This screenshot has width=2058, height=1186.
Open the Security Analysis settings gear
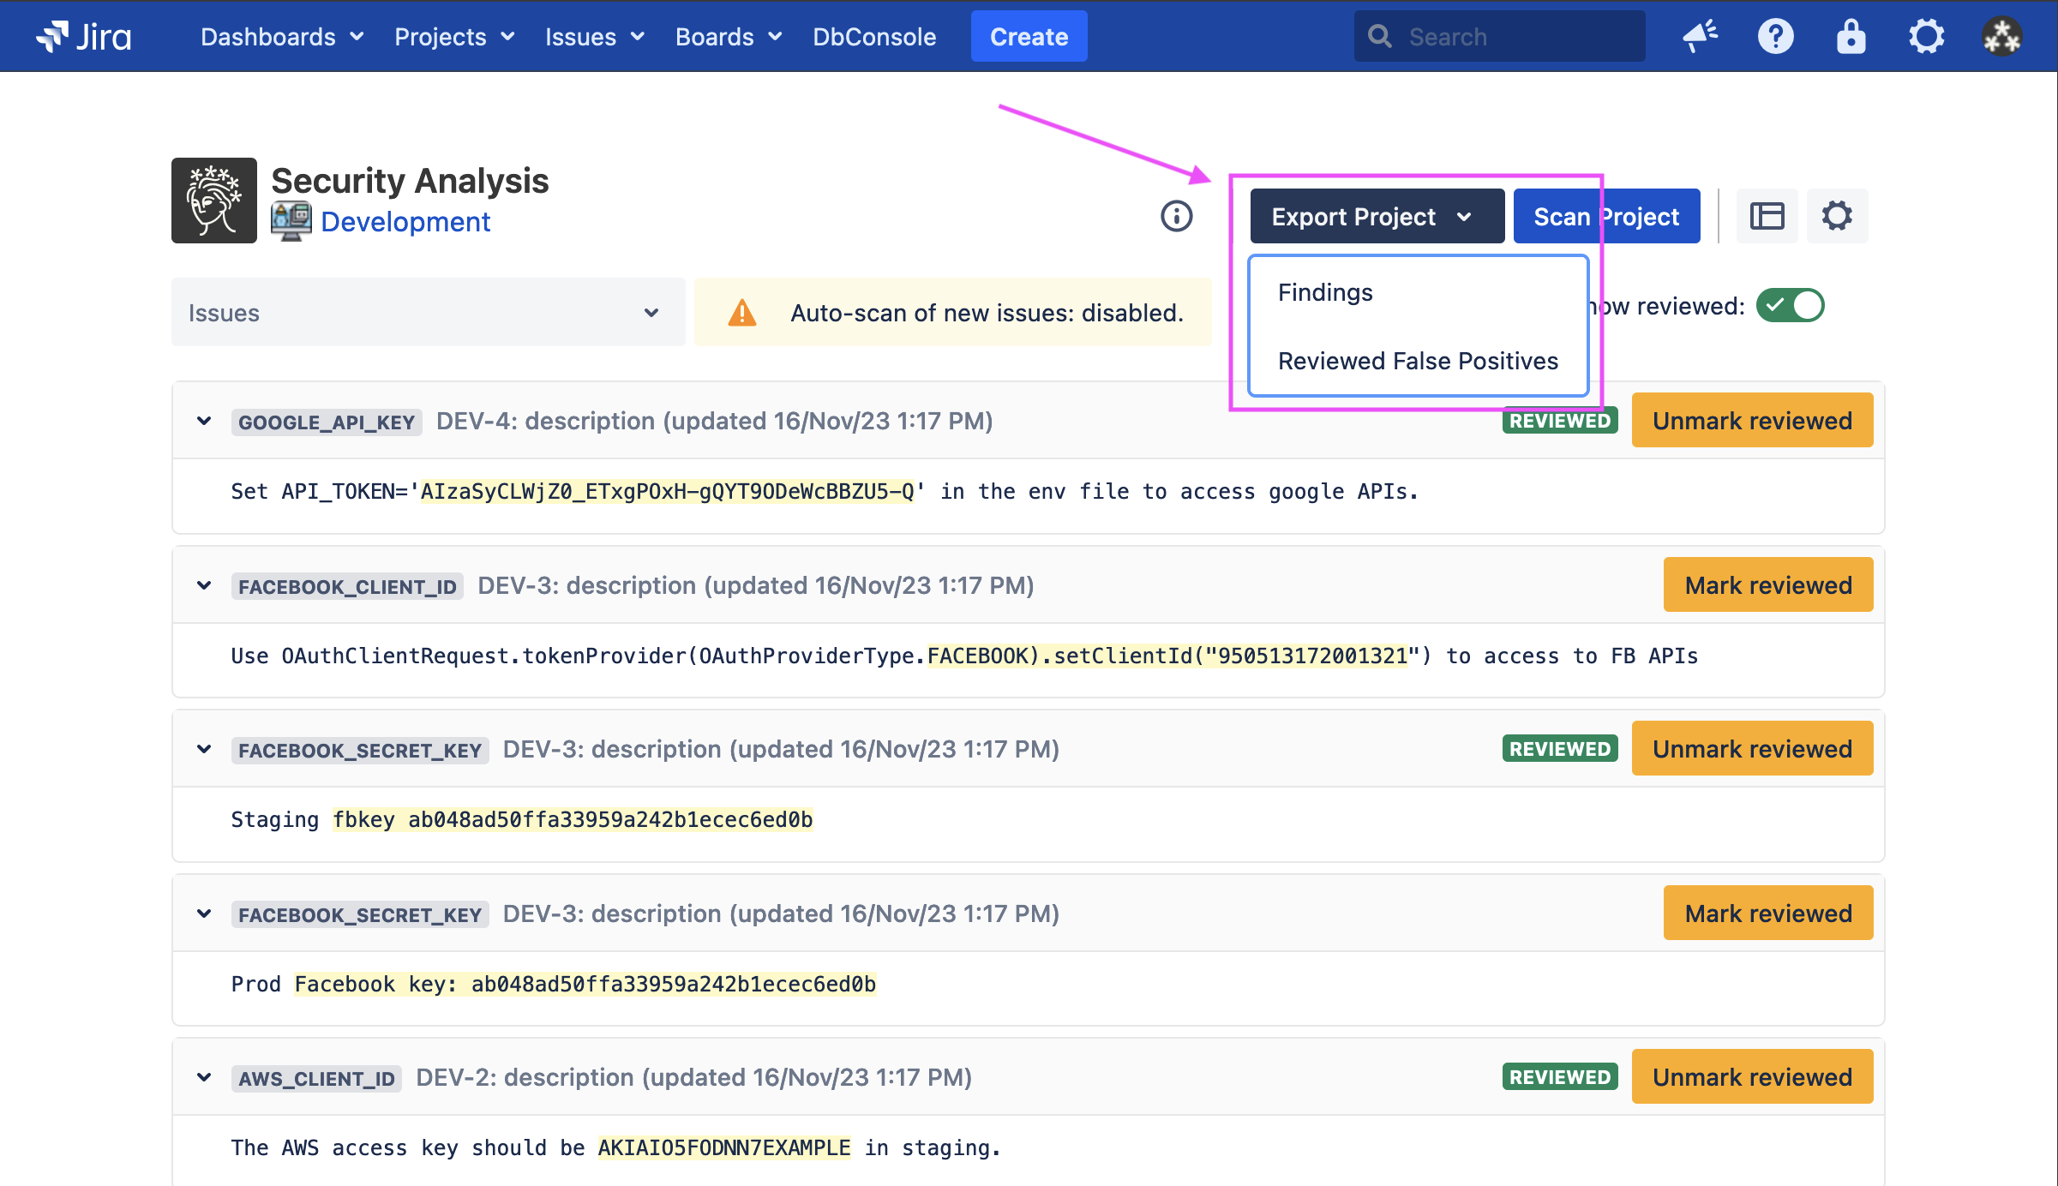tap(1837, 216)
